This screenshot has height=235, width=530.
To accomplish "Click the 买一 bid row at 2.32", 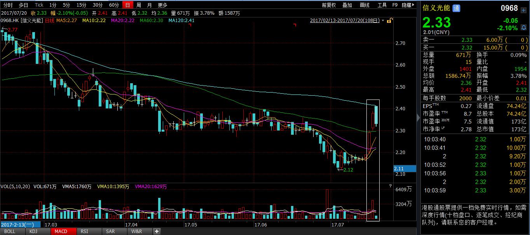I will click(x=475, y=48).
